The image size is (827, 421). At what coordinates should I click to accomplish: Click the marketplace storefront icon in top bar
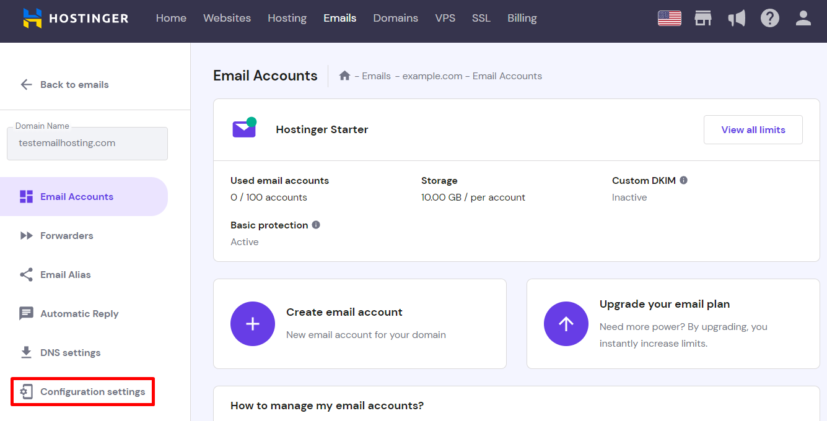[703, 18]
